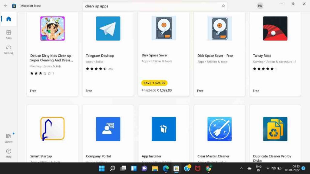Image resolution: width=310 pixels, height=174 pixels.
Task: Open the Company Portal app icon
Action: click(x=108, y=129)
